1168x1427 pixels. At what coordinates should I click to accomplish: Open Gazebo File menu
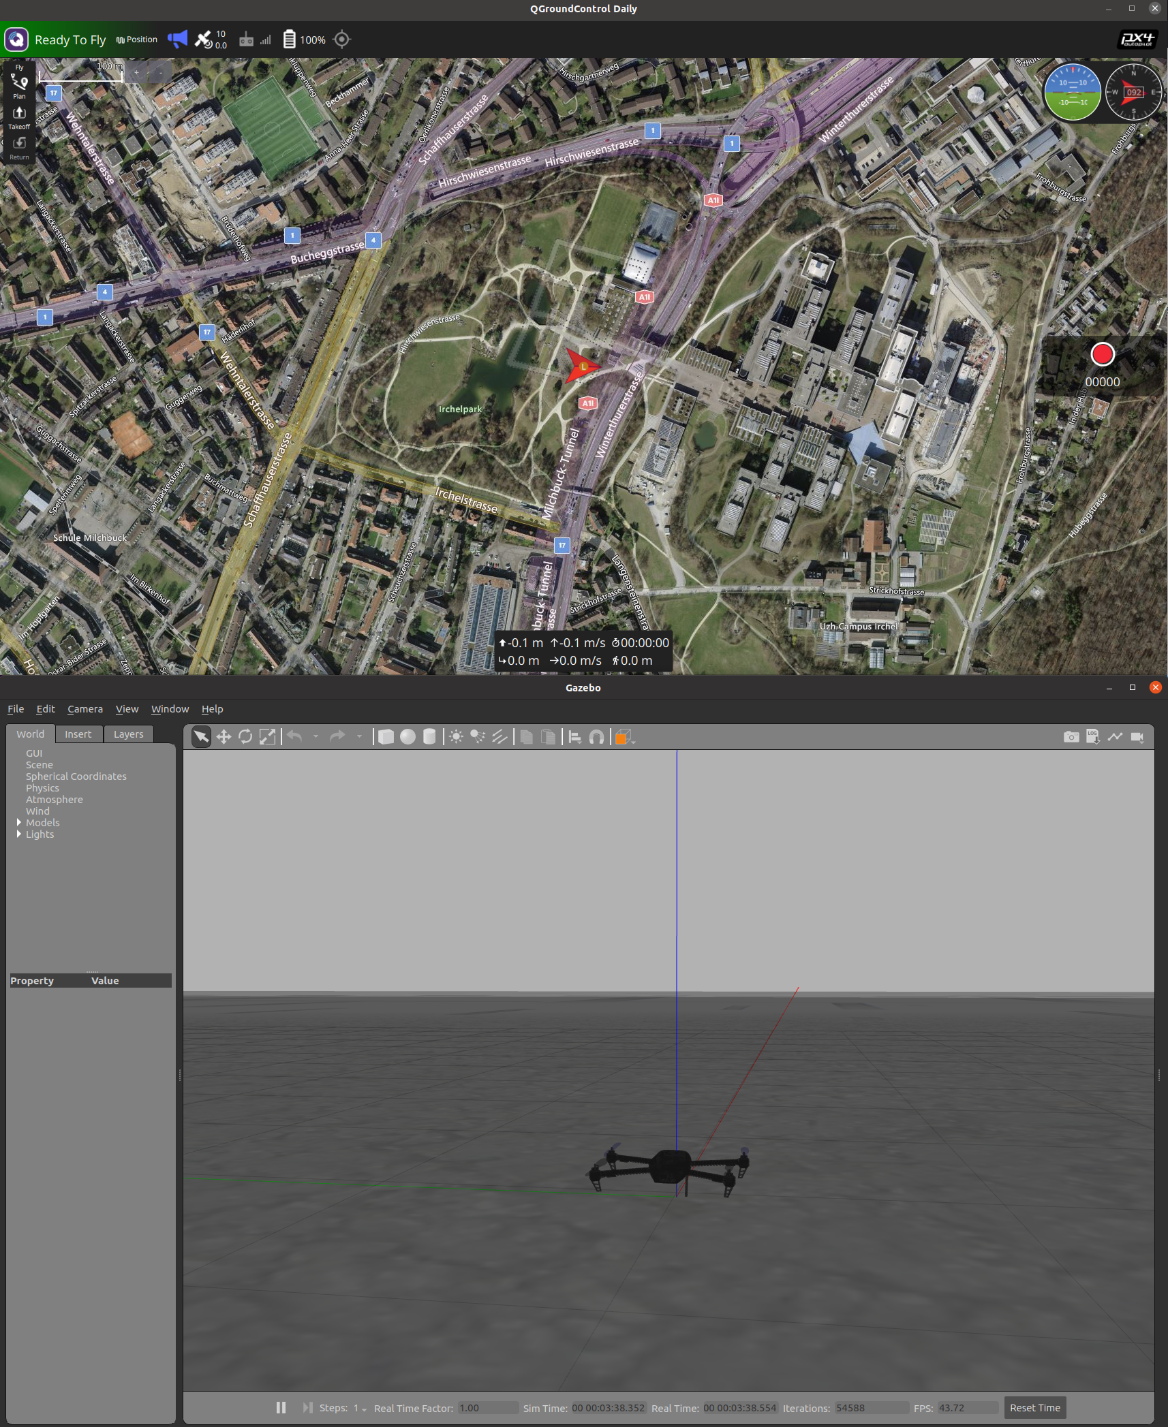(x=16, y=708)
